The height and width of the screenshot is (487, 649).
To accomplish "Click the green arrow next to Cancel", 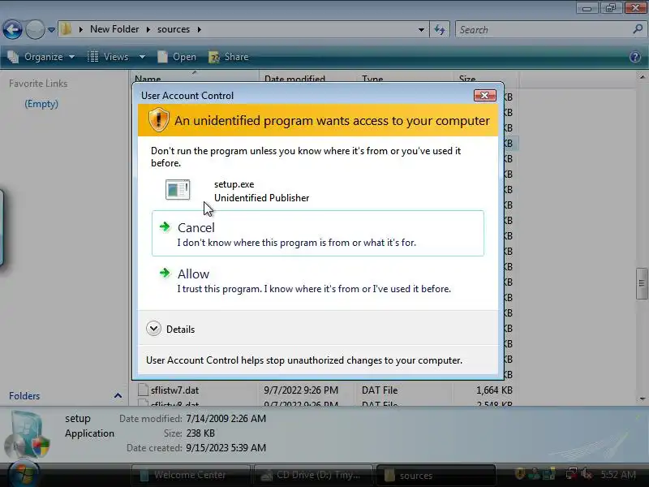I will tap(165, 226).
